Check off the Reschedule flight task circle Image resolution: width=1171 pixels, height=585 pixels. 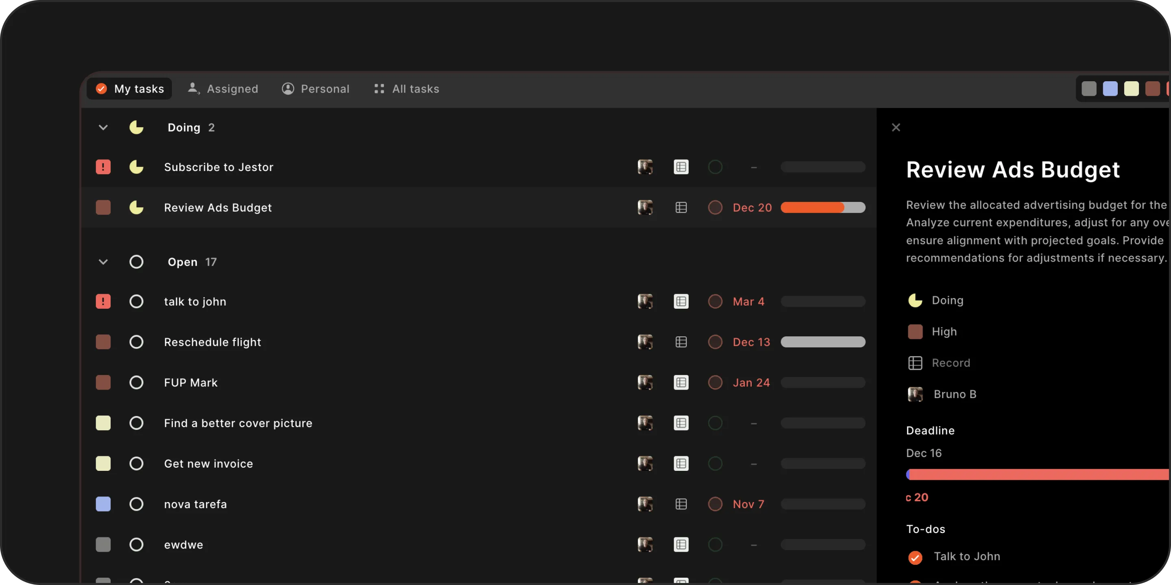click(x=136, y=342)
